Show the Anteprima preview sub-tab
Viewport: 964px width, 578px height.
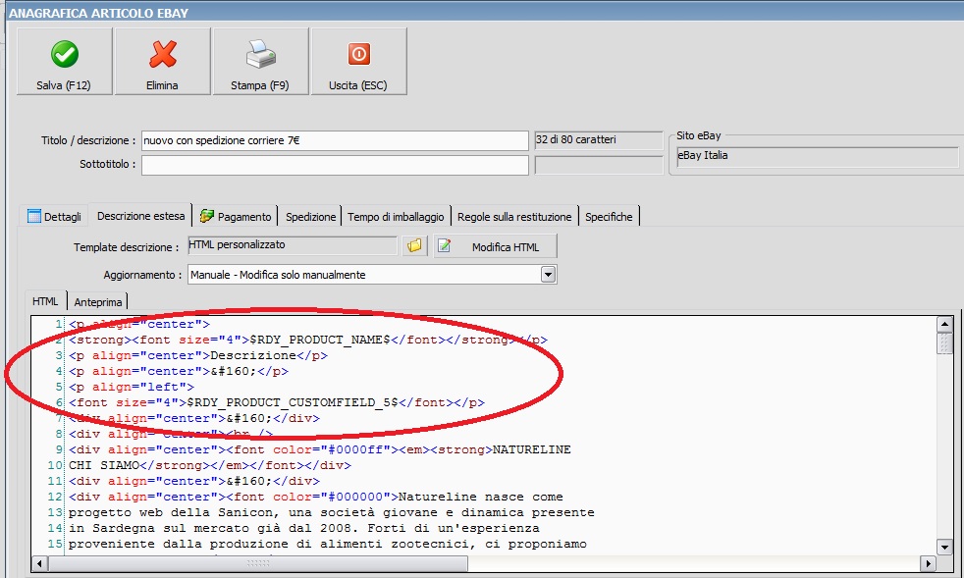click(98, 302)
